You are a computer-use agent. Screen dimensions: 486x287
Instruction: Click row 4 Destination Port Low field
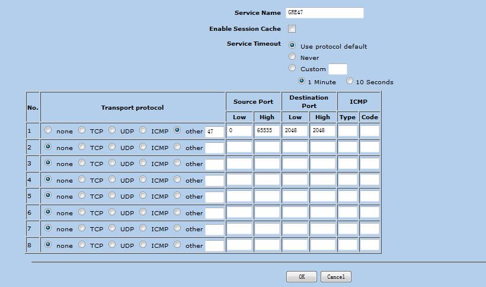(295, 180)
